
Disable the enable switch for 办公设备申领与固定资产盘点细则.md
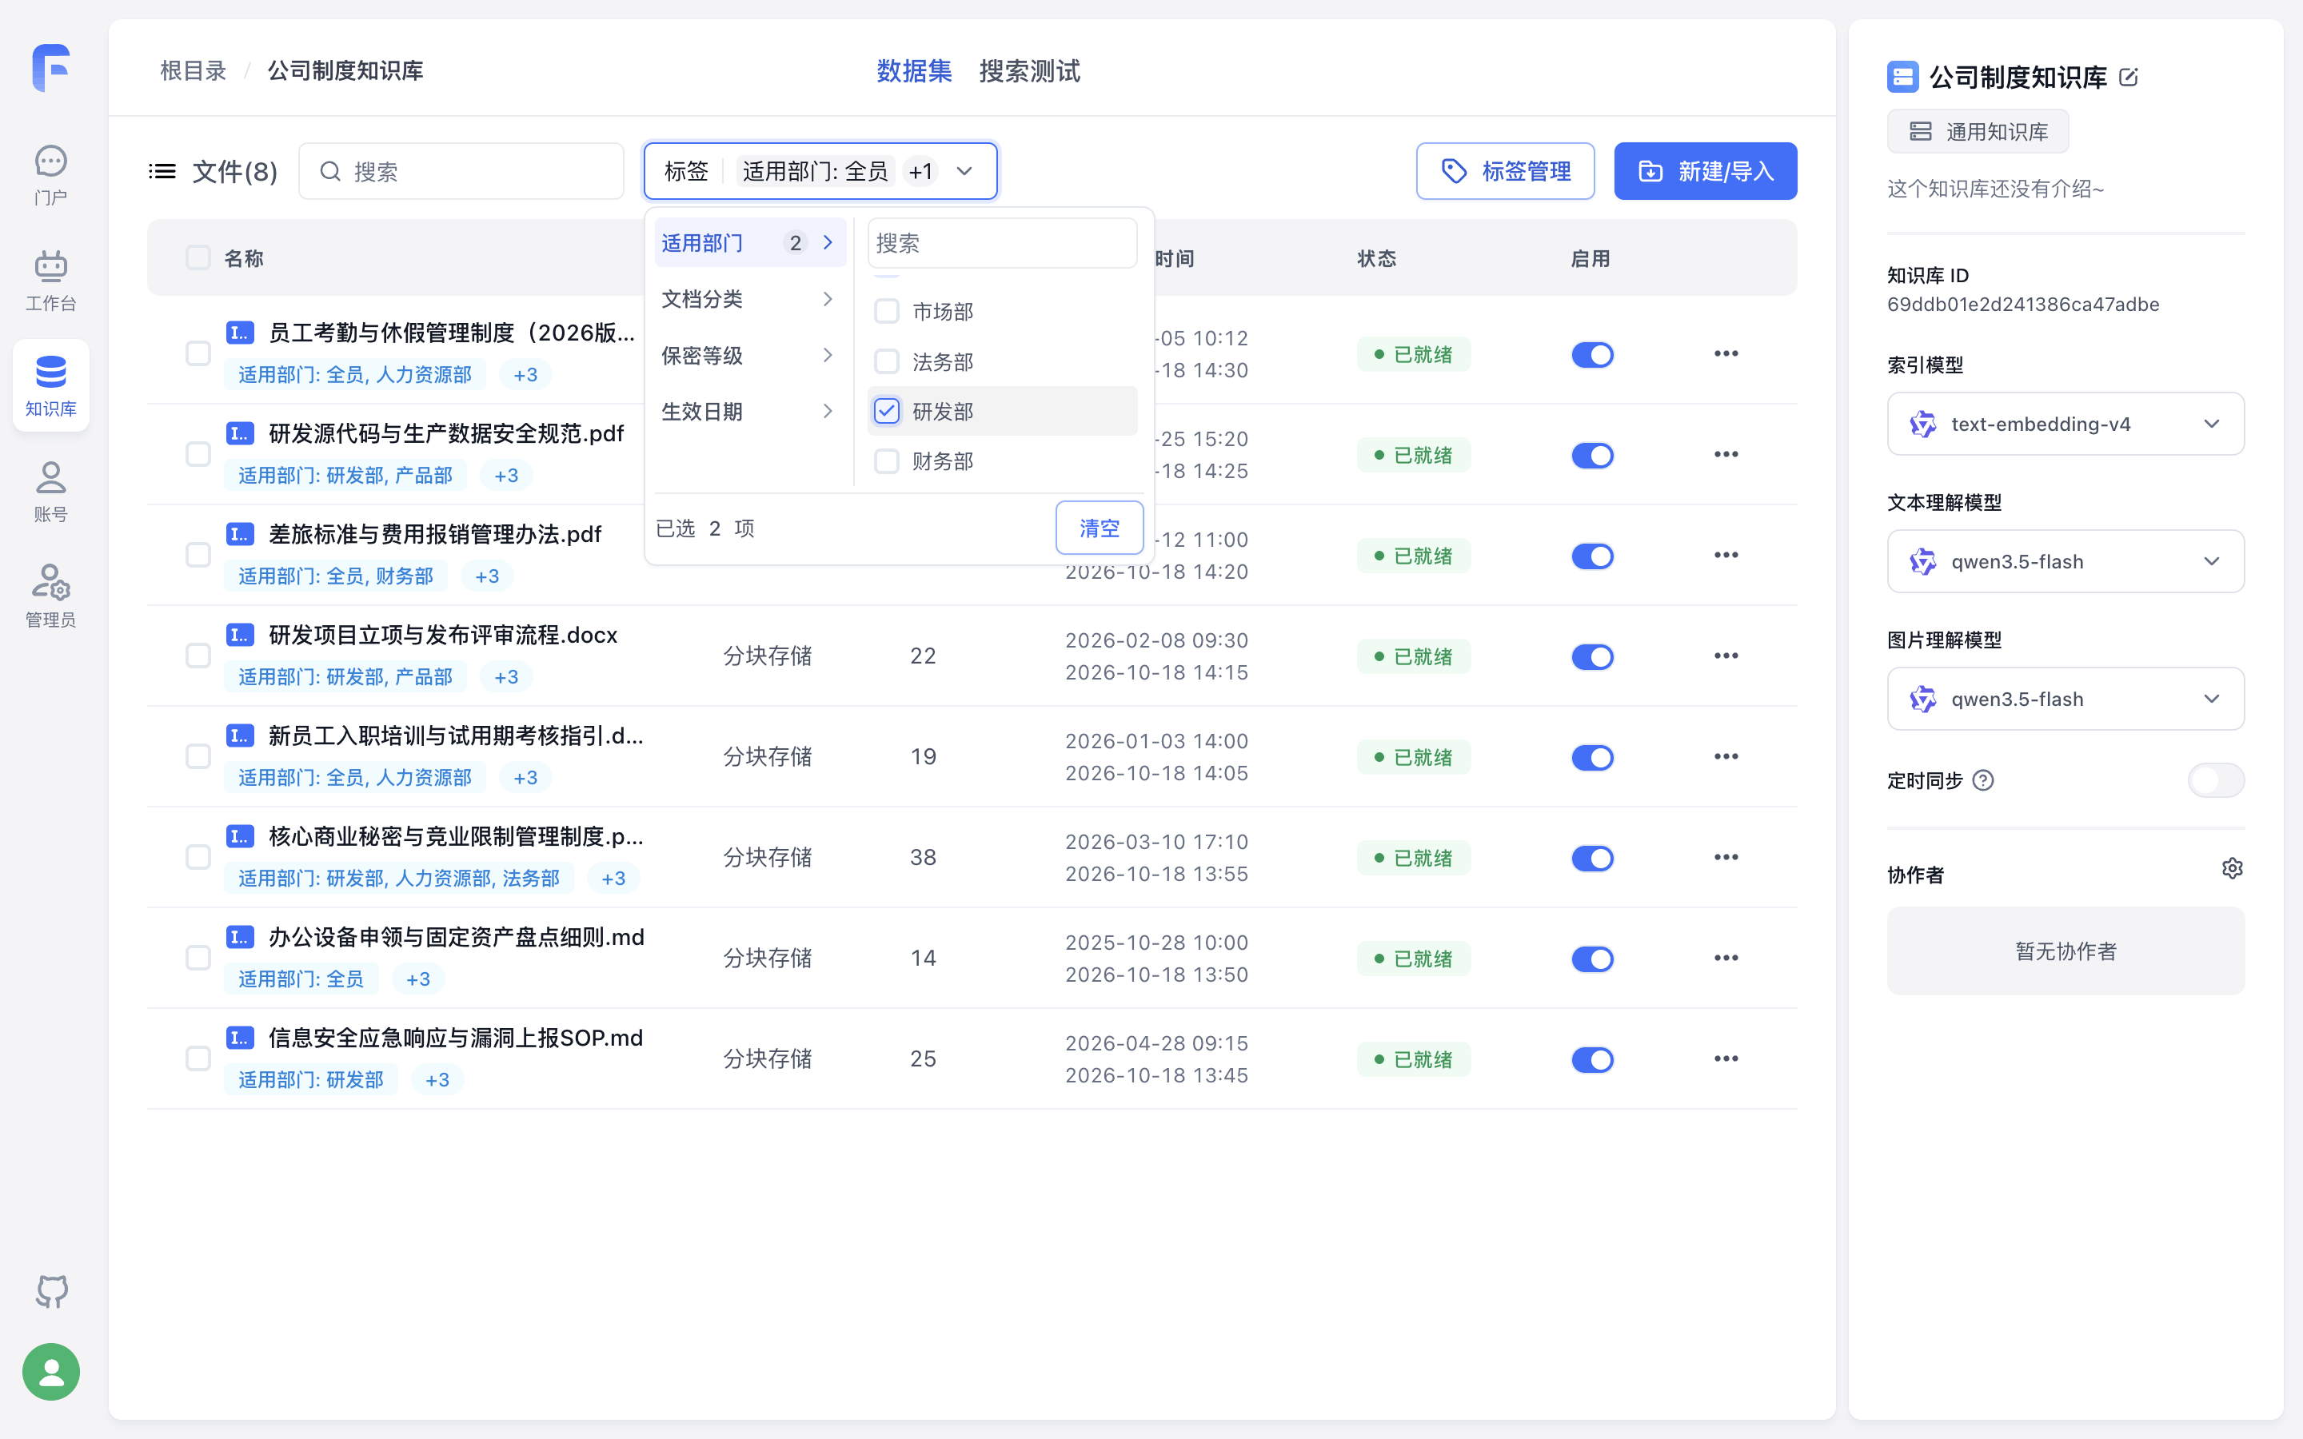pyautogui.click(x=1592, y=959)
